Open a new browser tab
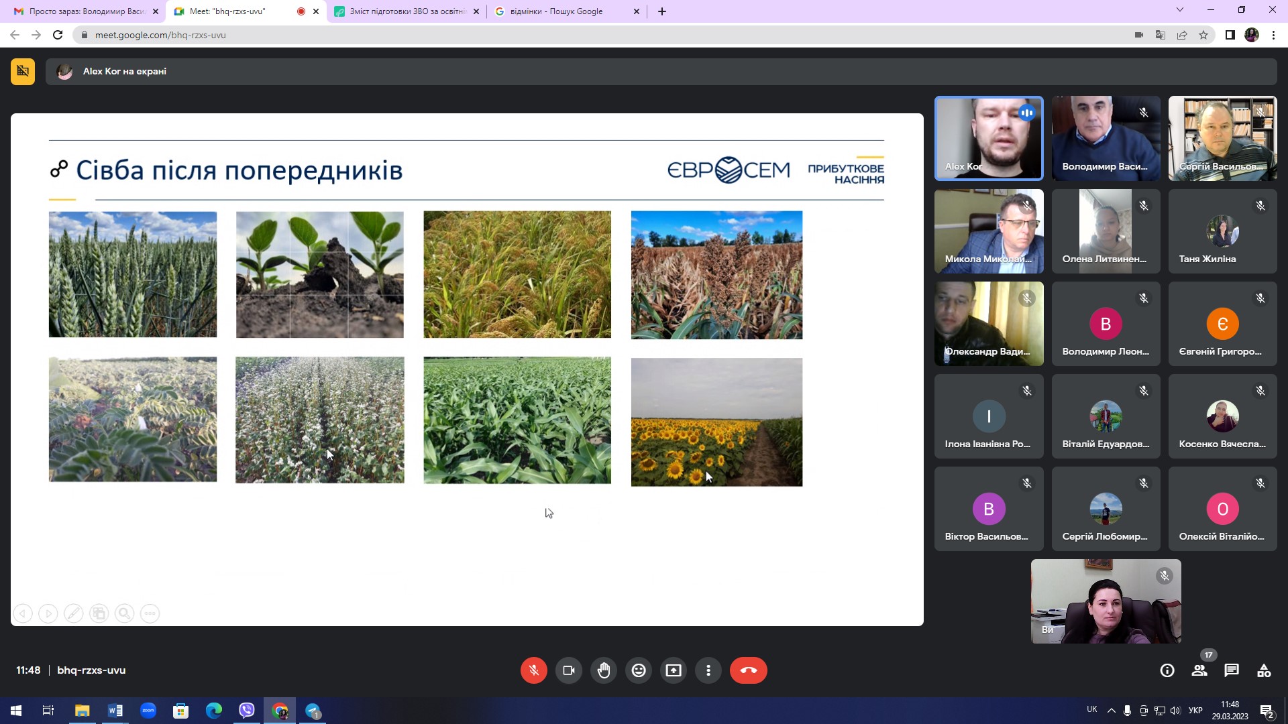This screenshot has width=1288, height=724. [662, 11]
